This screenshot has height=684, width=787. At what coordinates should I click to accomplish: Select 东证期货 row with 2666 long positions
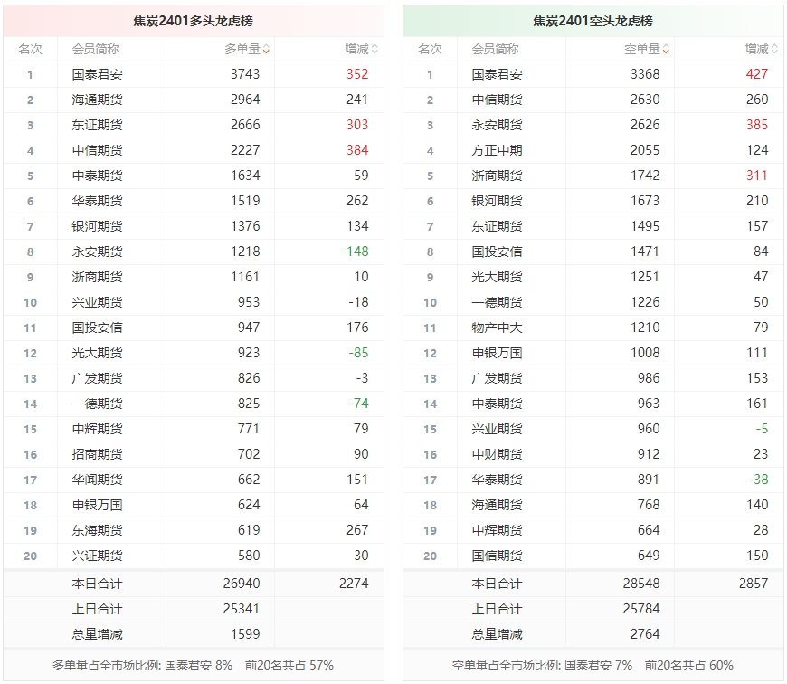tap(194, 125)
